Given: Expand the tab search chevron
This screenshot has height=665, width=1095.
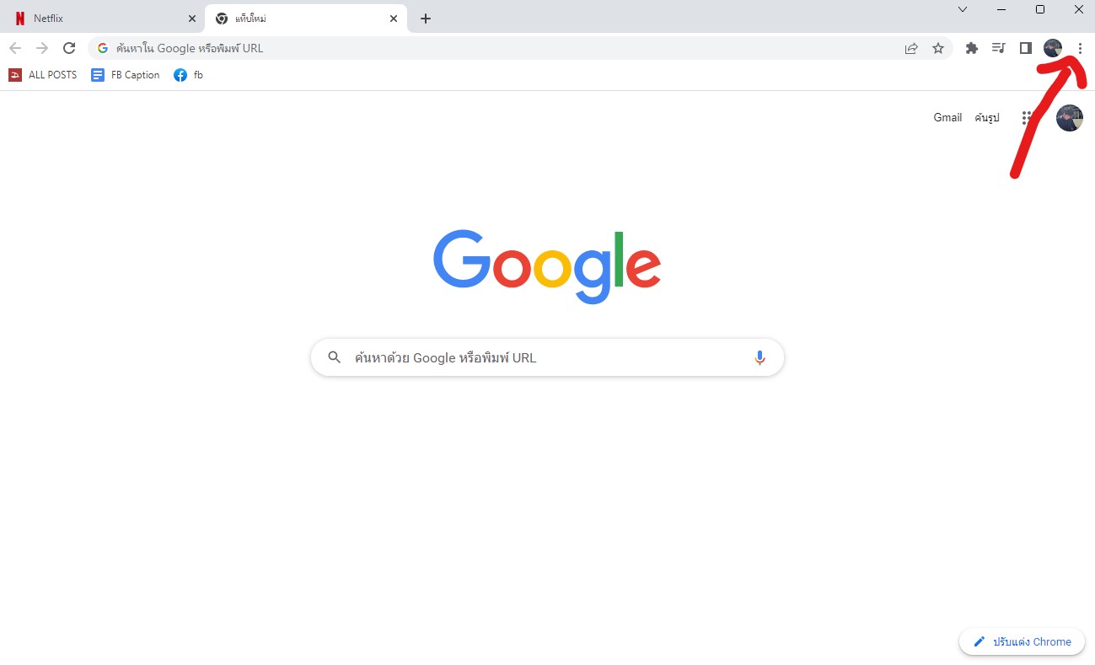Looking at the screenshot, I should (x=963, y=9).
